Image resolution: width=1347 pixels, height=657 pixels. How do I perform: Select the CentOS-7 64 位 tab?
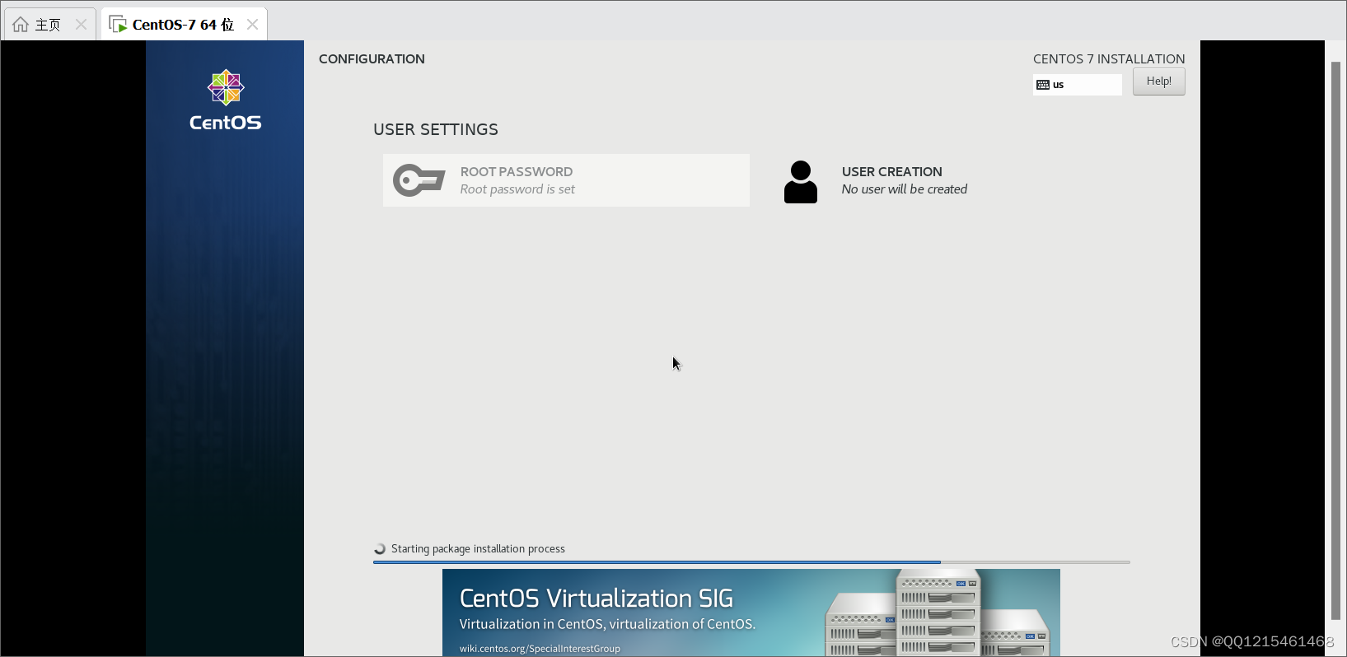pos(184,25)
